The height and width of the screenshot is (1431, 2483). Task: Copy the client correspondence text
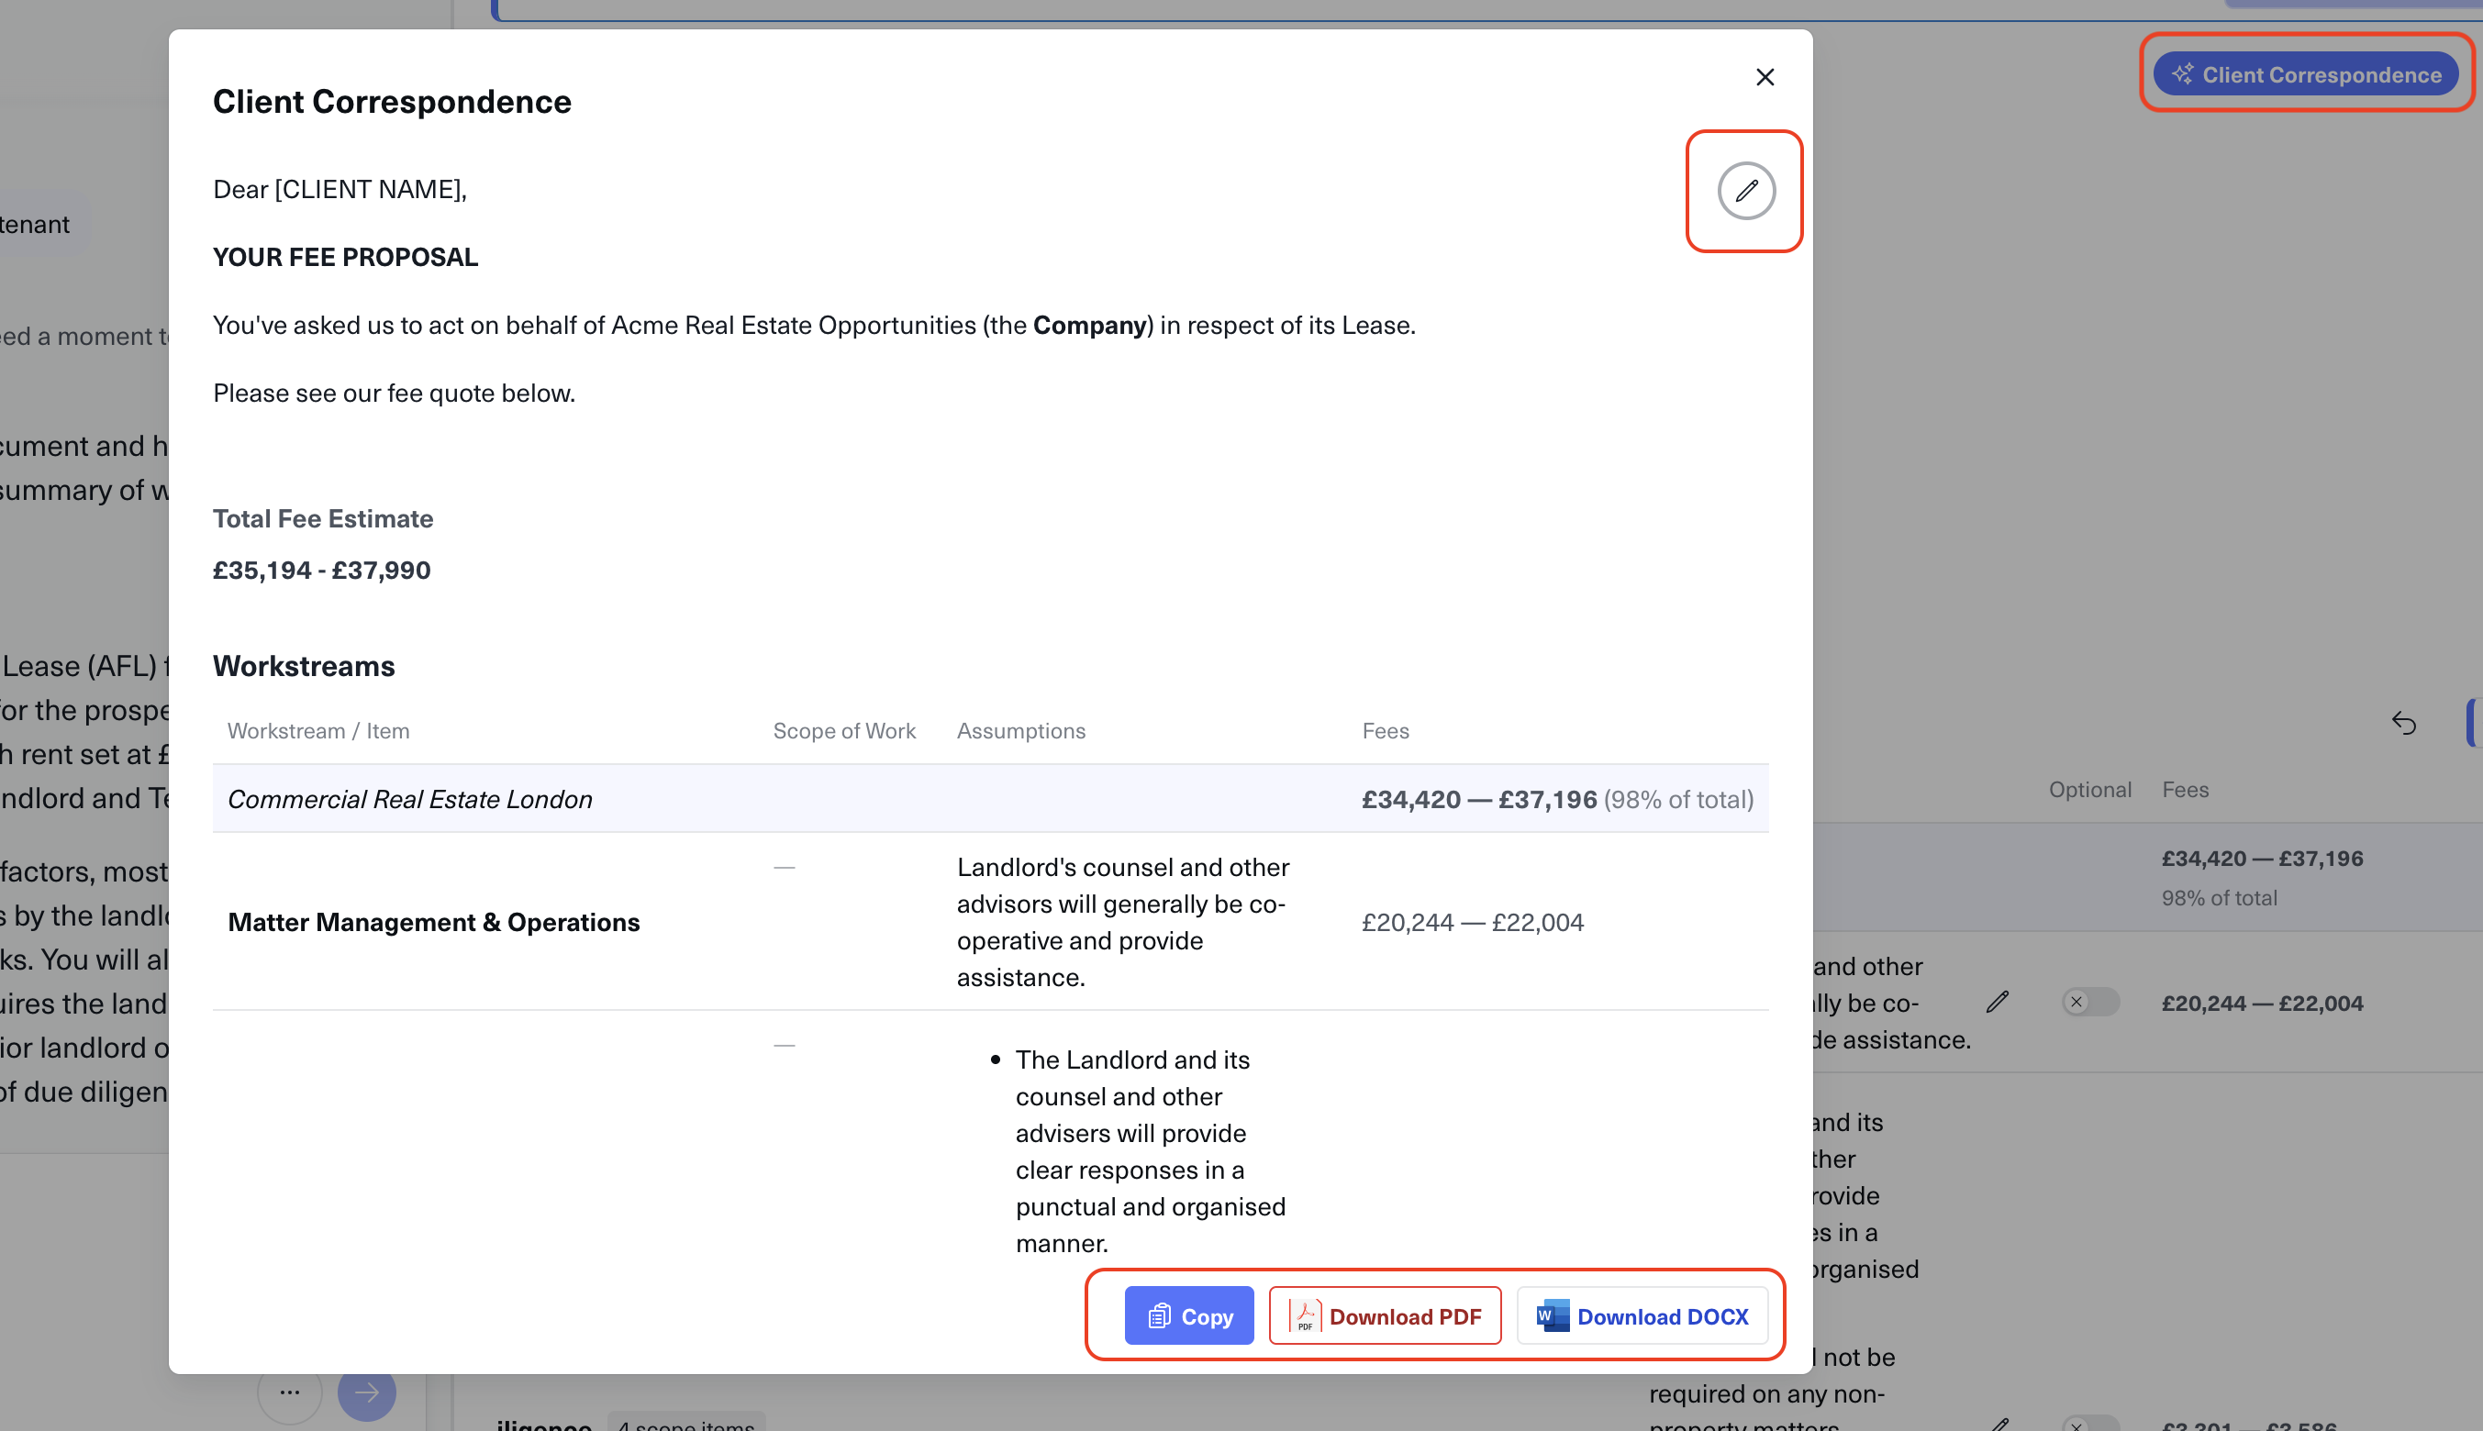[1188, 1315]
